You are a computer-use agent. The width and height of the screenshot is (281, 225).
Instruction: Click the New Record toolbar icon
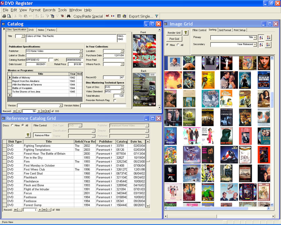[113, 16]
